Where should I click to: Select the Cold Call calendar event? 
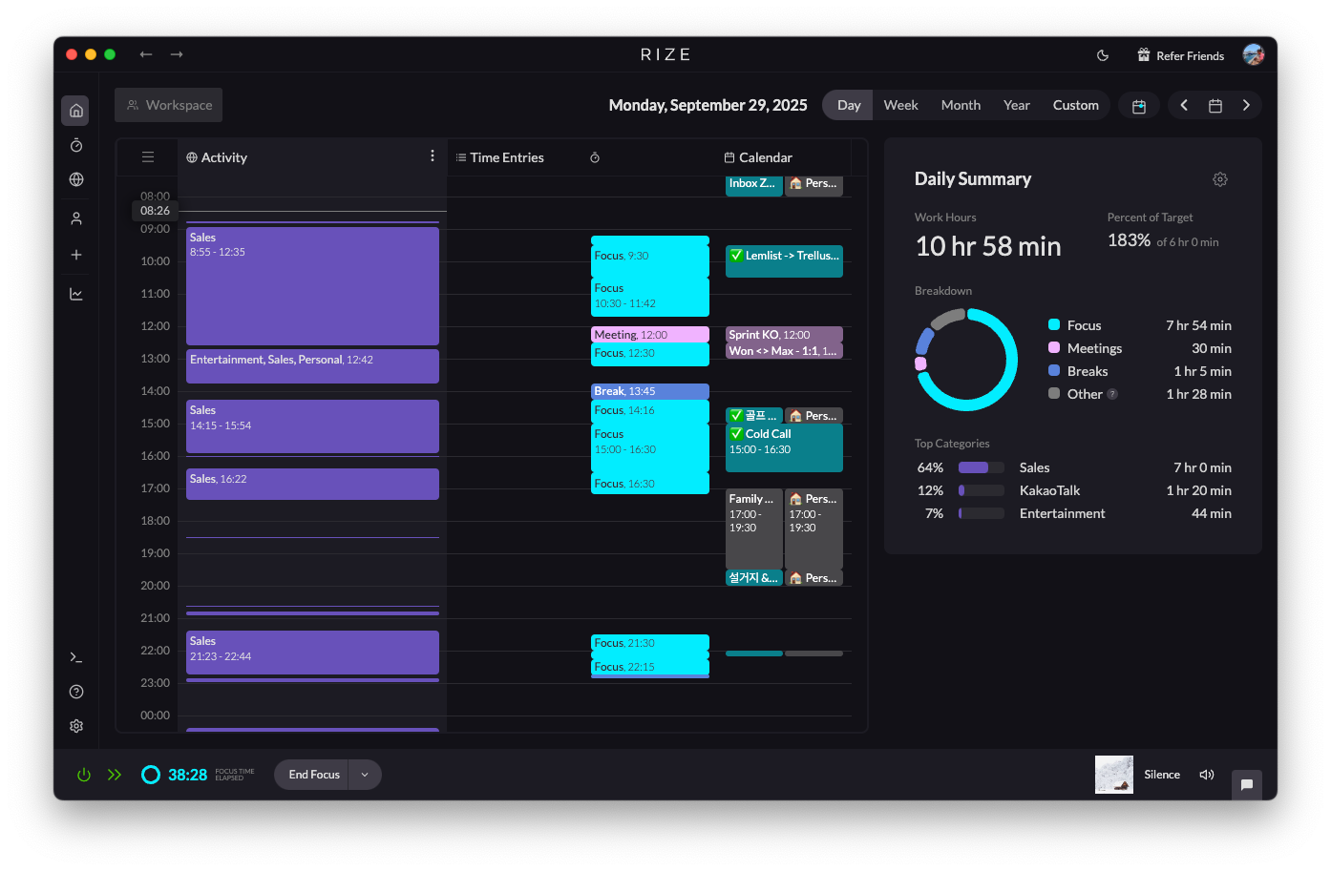(x=784, y=448)
